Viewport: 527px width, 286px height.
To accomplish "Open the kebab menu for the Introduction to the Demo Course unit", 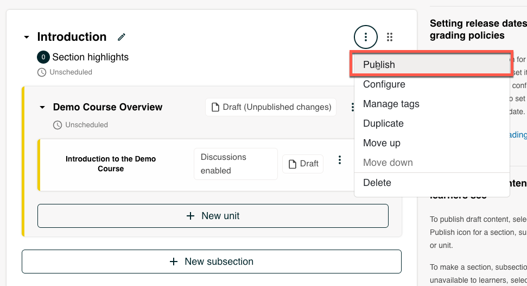I will [340, 160].
